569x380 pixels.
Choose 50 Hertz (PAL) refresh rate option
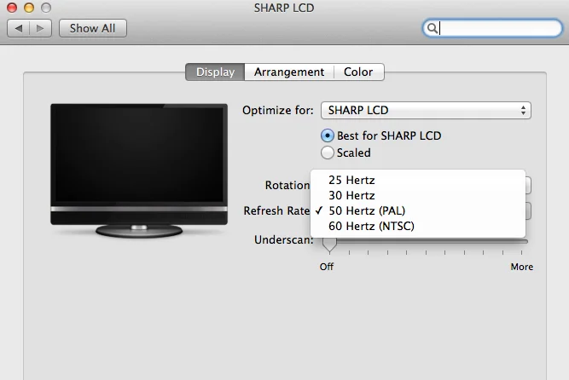[418, 210]
